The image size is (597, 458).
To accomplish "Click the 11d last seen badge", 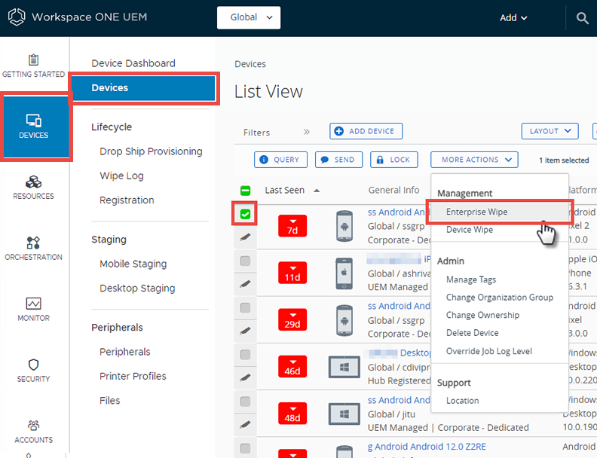I will pyautogui.click(x=292, y=273).
